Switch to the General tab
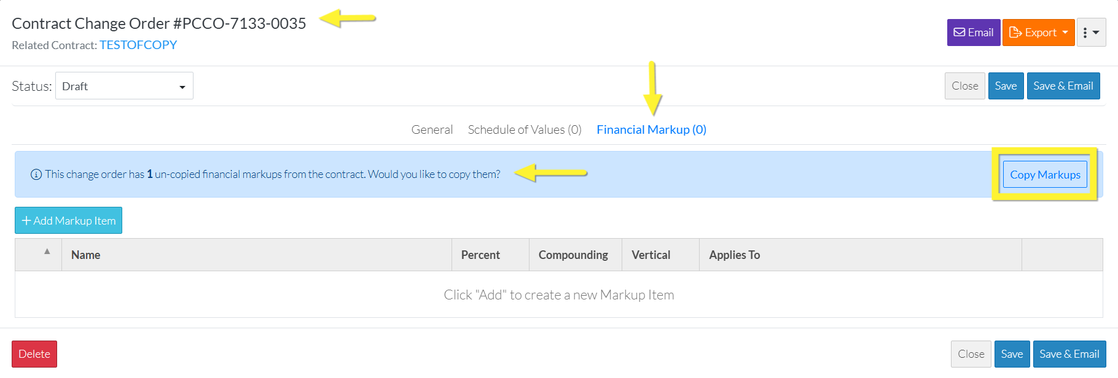1118x378 pixels. pyautogui.click(x=432, y=129)
